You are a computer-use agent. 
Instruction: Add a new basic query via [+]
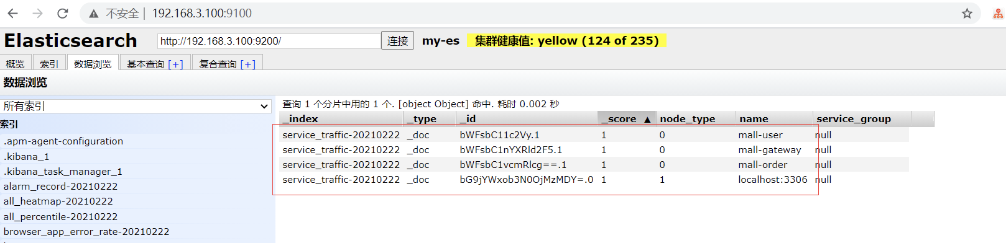tap(176, 64)
